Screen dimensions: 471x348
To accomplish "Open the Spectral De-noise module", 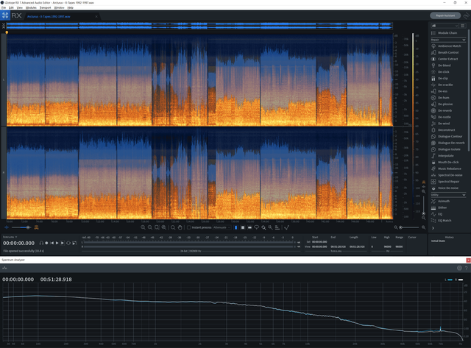I will (x=447, y=175).
